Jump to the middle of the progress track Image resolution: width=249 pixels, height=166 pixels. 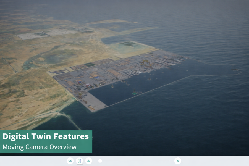coord(133,161)
